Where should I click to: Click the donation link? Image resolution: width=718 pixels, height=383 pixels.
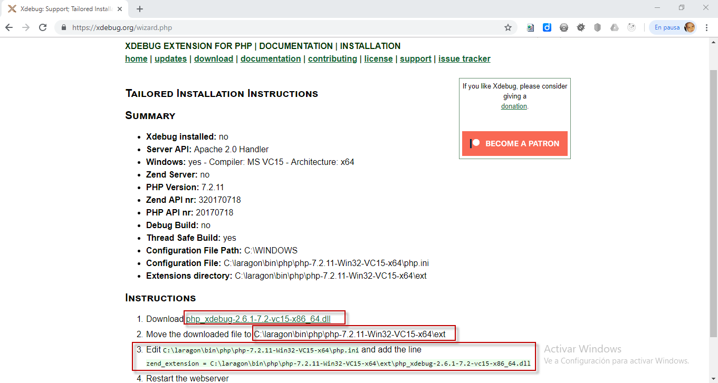pos(514,106)
